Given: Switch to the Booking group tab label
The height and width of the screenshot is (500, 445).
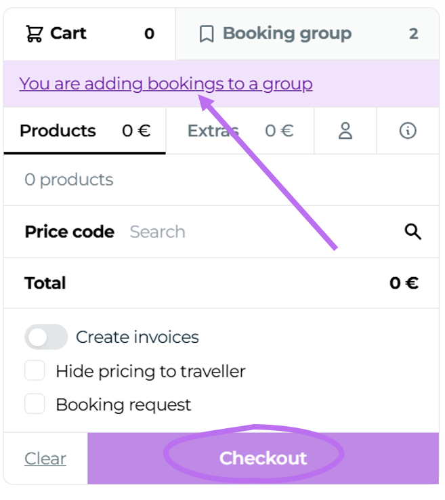Looking at the screenshot, I should tap(287, 34).
